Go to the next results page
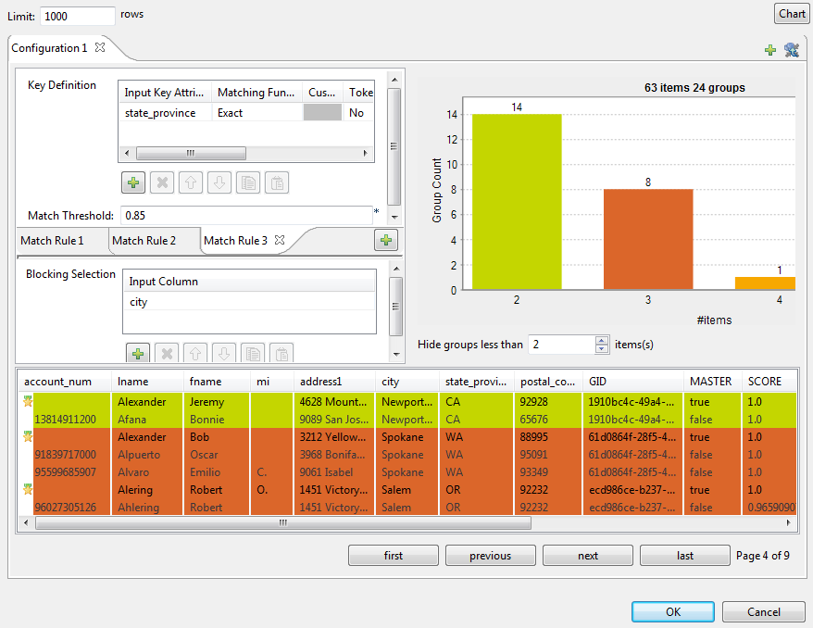Image resolution: width=813 pixels, height=628 pixels. [x=588, y=556]
